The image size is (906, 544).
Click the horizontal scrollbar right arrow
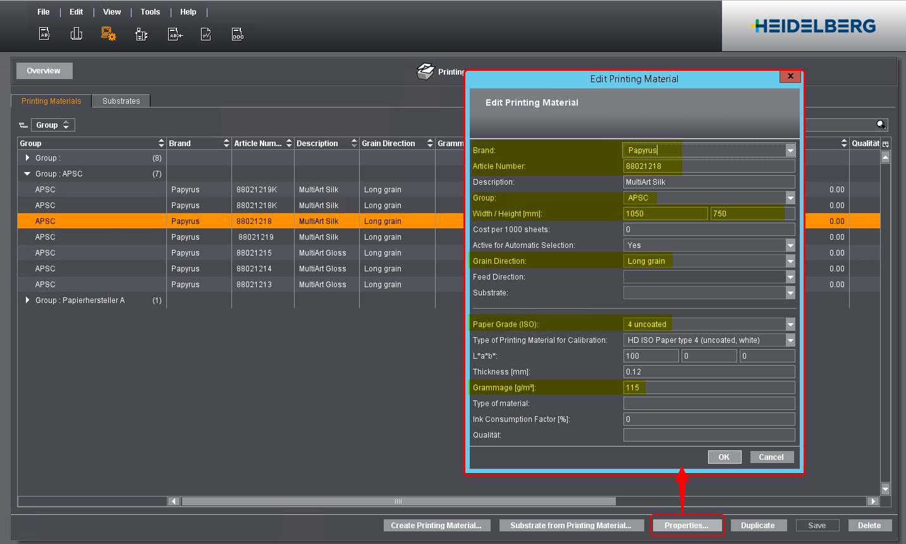873,501
